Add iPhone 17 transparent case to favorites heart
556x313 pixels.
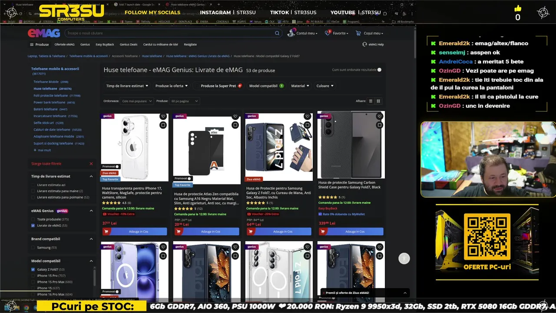(163, 116)
